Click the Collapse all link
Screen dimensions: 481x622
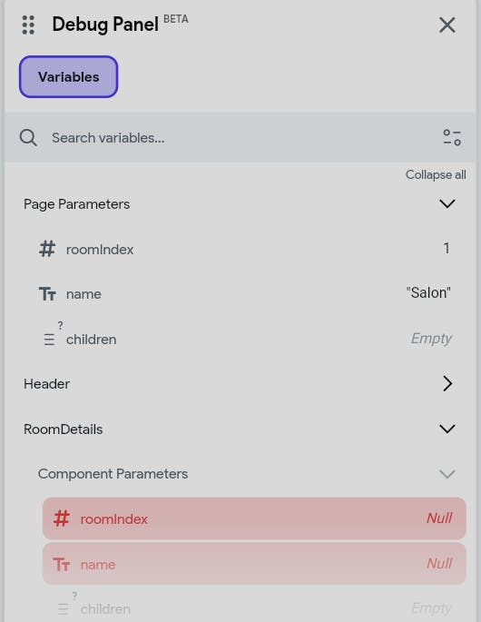pyautogui.click(x=436, y=174)
